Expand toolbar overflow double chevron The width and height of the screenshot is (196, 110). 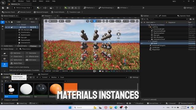(143, 8)
